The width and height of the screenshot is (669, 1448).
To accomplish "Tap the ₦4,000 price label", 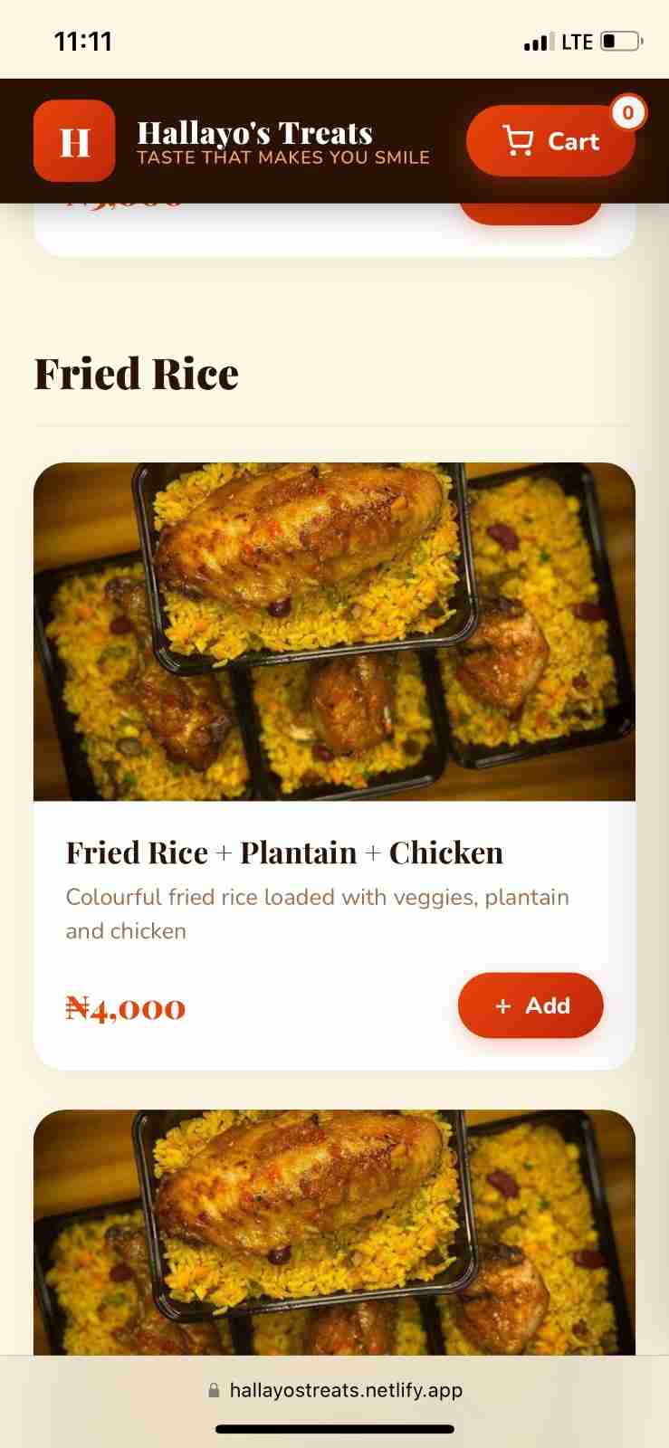I will point(126,1007).
